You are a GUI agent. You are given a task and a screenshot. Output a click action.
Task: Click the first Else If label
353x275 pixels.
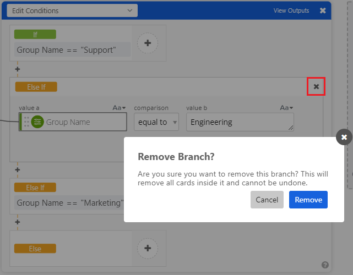36,87
